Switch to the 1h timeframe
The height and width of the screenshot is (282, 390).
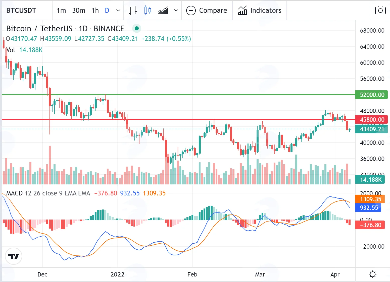(95, 11)
